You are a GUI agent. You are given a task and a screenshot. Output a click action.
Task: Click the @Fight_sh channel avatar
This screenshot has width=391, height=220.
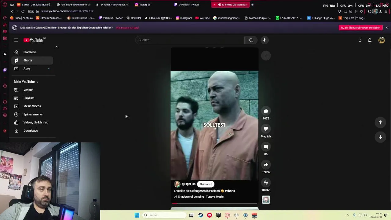click(177, 184)
